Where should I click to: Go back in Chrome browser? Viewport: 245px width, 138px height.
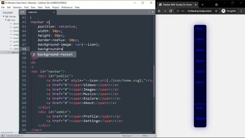pyautogui.click(x=159, y=11)
